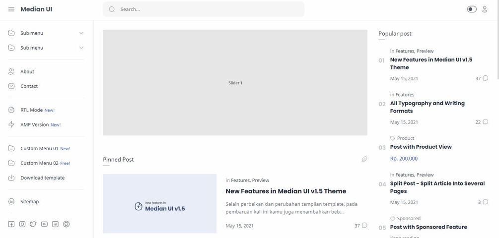This screenshot has height=238, width=499.
Task: Click the Slider 1 banner image
Action: pos(235,83)
